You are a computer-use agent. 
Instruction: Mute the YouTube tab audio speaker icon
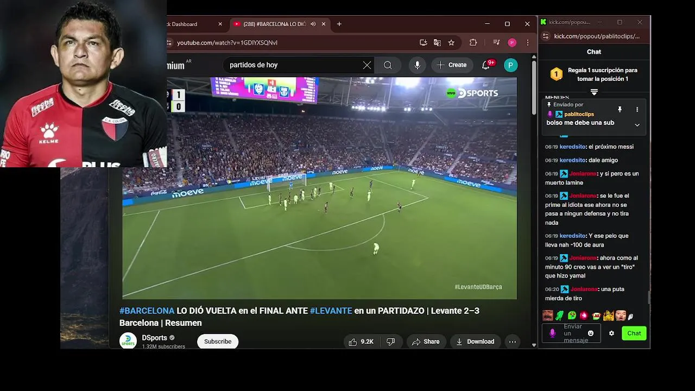pyautogui.click(x=313, y=24)
